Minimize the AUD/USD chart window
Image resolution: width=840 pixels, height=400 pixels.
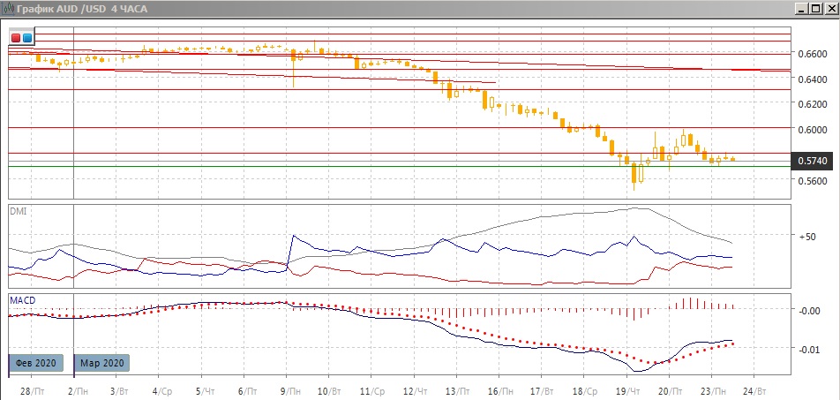pos(800,8)
